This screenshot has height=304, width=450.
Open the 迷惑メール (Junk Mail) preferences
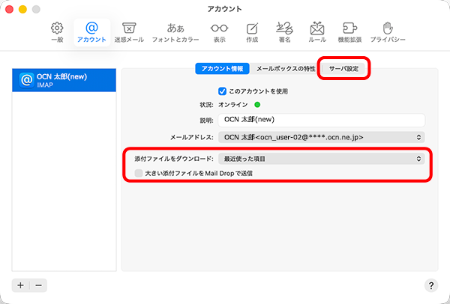[x=128, y=31]
